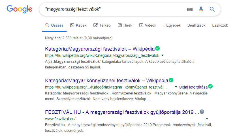Expand dropdown arrow after Magyarországi_fesztiválok URL
237x138 pixels.
point(163,55)
